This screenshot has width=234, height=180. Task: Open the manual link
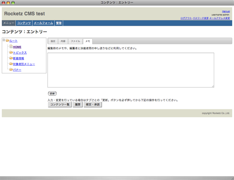pyautogui.click(x=226, y=11)
